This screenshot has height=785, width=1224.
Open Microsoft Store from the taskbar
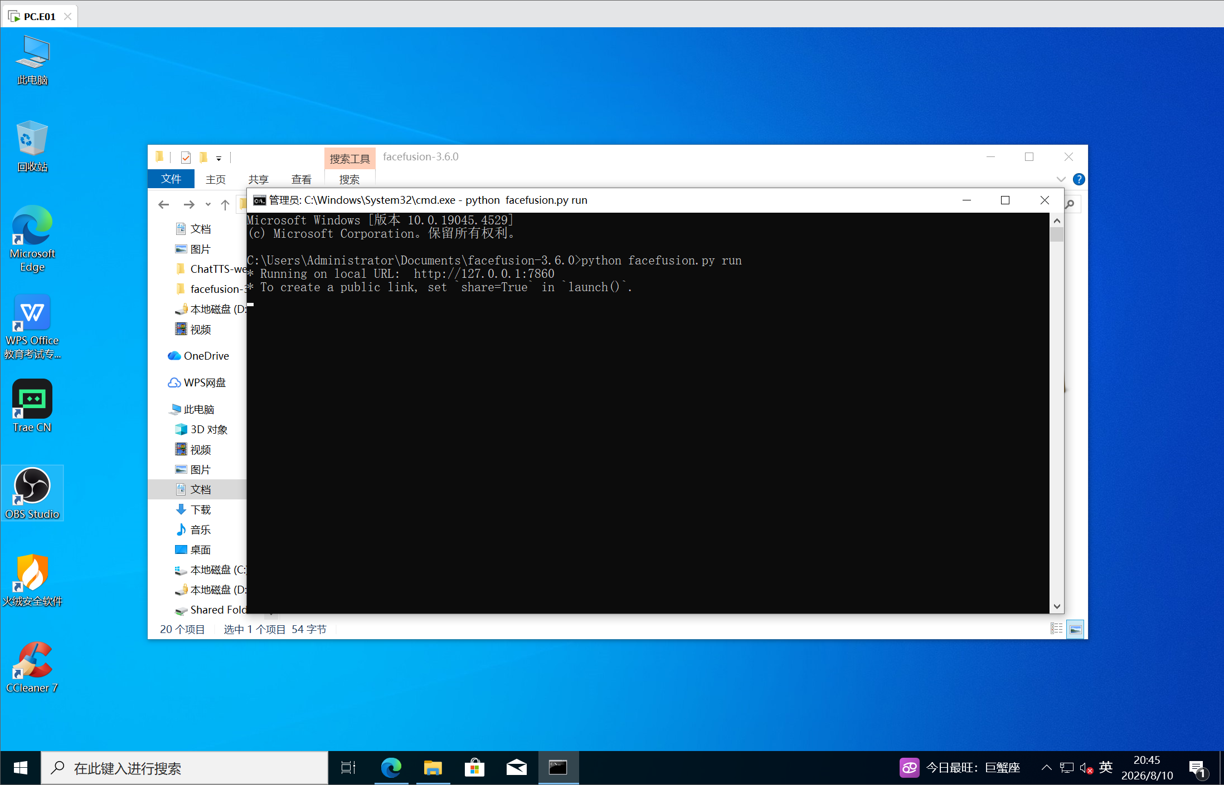pos(474,768)
